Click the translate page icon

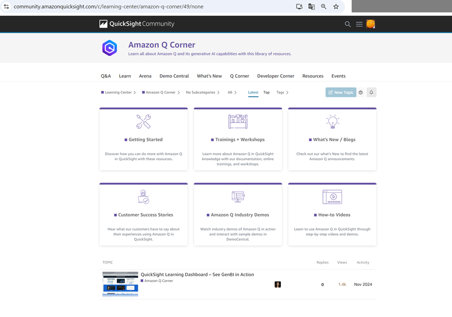(x=311, y=6)
